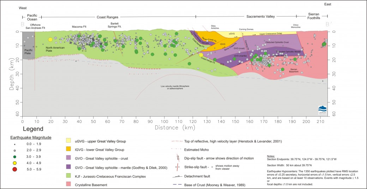
Task: Click the 'Sacramento Valley' region label
Action: pyautogui.click(x=260, y=17)
